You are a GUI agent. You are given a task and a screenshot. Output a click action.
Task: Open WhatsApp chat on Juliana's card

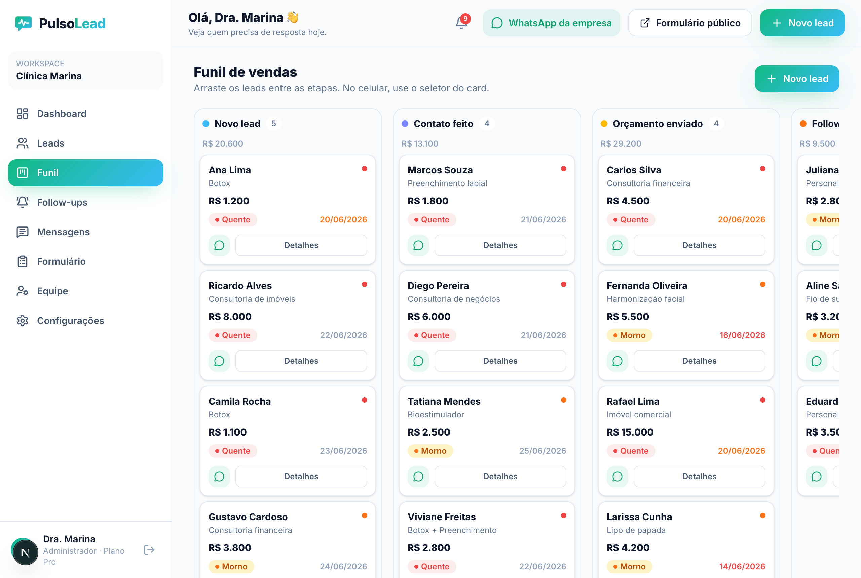click(816, 245)
